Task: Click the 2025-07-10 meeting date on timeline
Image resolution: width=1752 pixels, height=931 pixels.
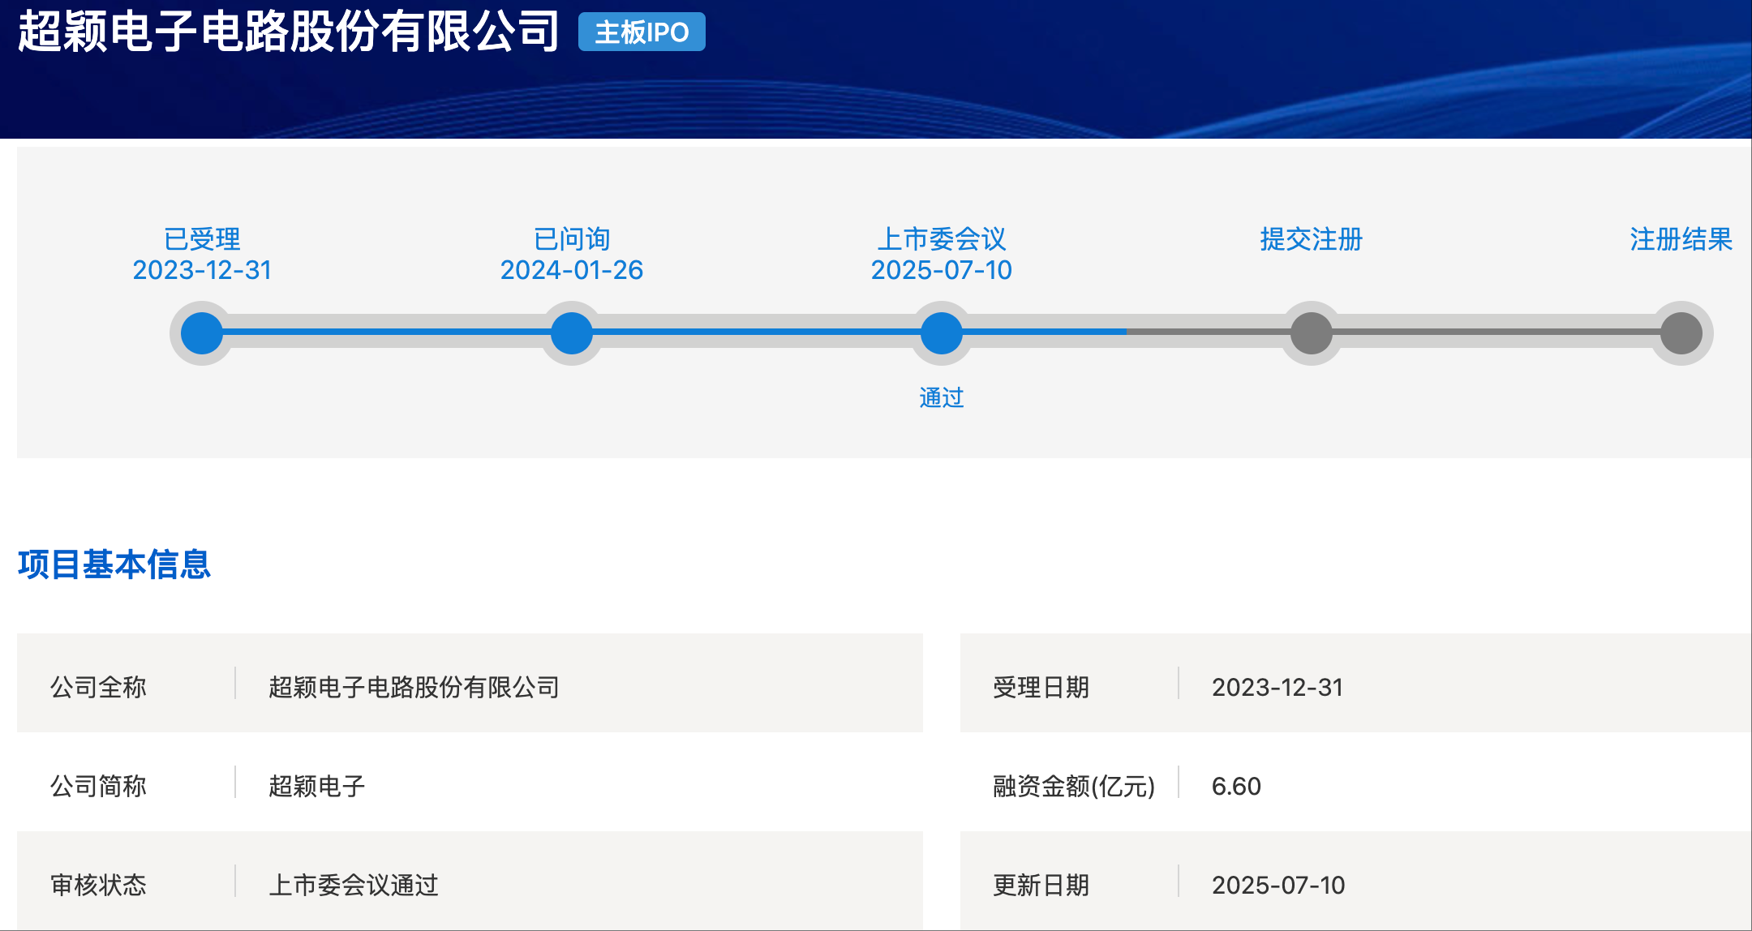Action: [942, 270]
